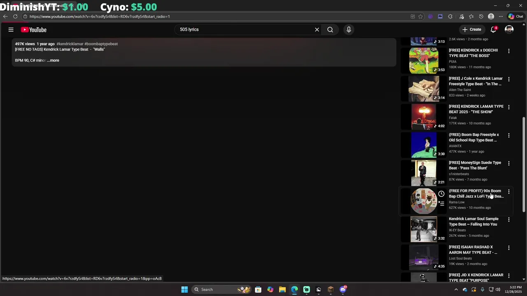Screen dimensions: 527x296
Task: Open the Copilot Chat button
Action: point(515,16)
